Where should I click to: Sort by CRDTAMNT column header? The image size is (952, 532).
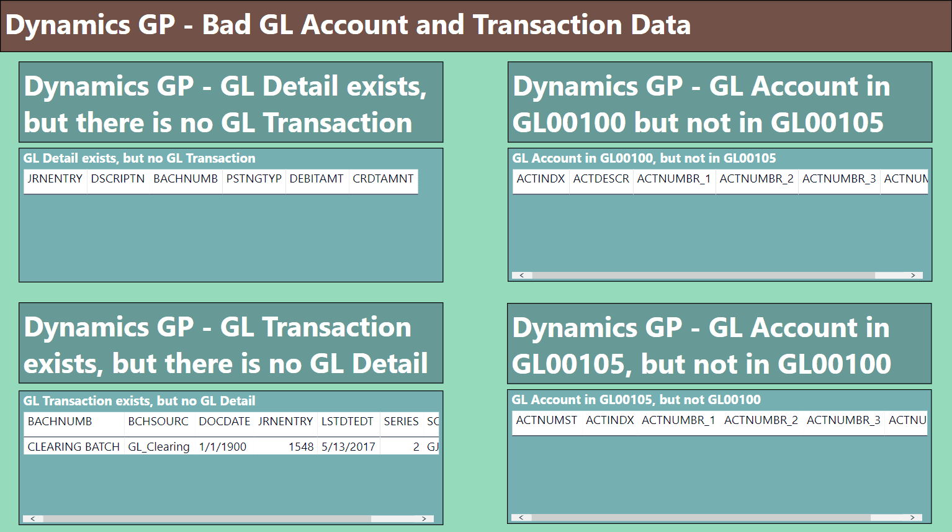383,179
